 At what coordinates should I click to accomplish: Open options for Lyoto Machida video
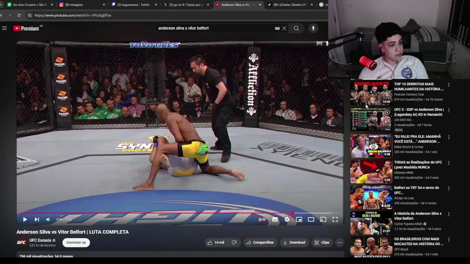(x=449, y=163)
